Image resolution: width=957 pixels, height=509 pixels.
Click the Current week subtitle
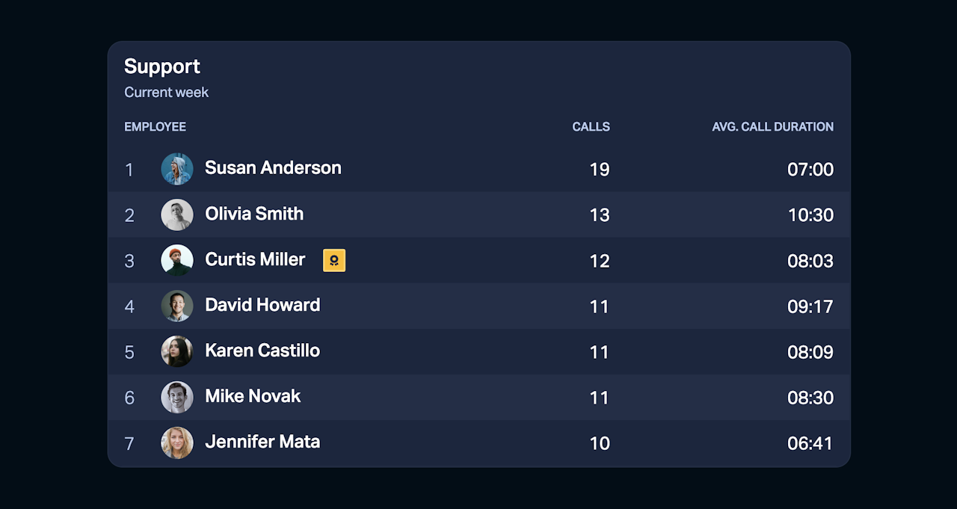tap(166, 93)
